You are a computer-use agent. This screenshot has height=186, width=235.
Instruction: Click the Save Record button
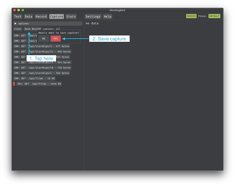tap(33, 29)
